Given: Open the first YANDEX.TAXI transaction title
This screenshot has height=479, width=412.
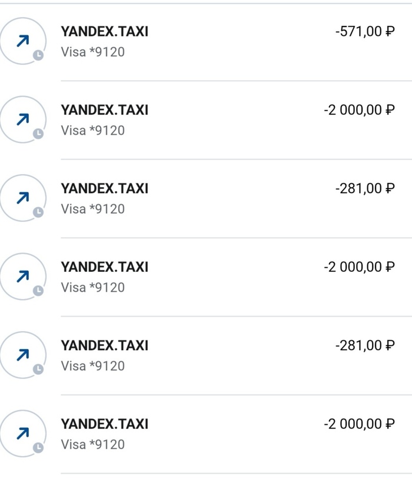Looking at the screenshot, I should pyautogui.click(x=104, y=31).
